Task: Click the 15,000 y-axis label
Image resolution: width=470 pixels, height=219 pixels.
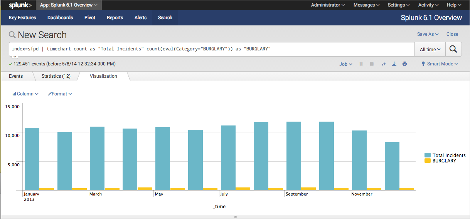Action: pyautogui.click(x=12, y=107)
